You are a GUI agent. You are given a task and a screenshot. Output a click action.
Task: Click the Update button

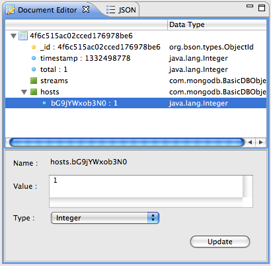pyautogui.click(x=220, y=242)
